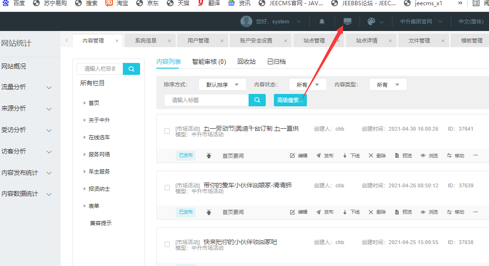Image resolution: width=489 pixels, height=266 pixels.
Task: Expand the 关于中升 column tree node
Action: coord(85,120)
